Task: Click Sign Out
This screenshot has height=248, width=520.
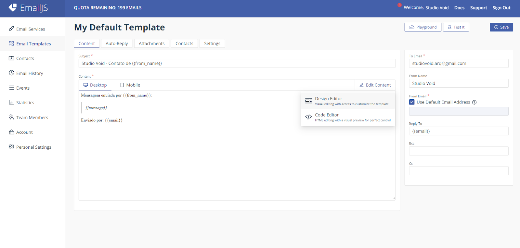Action: pos(501,8)
